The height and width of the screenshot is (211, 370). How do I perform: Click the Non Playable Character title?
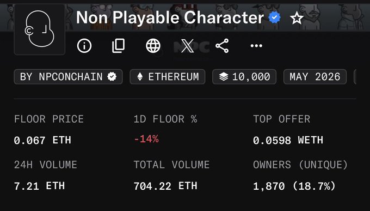click(170, 18)
